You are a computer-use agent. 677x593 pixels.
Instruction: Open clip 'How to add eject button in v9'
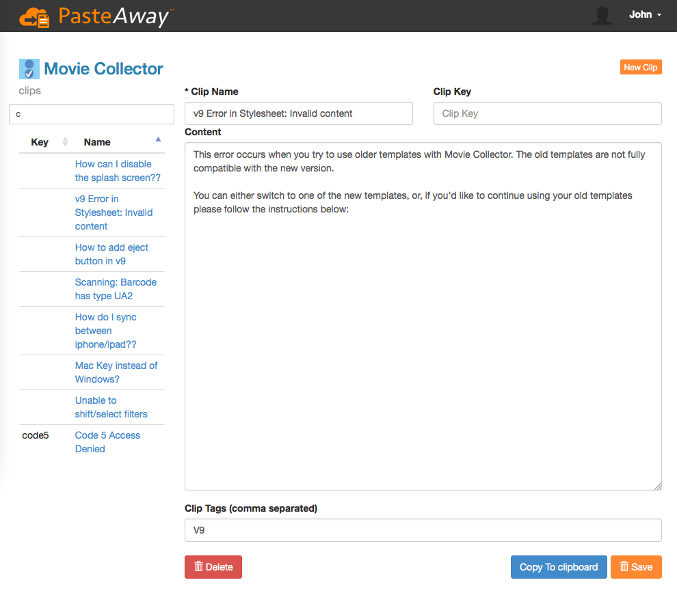pyautogui.click(x=111, y=254)
